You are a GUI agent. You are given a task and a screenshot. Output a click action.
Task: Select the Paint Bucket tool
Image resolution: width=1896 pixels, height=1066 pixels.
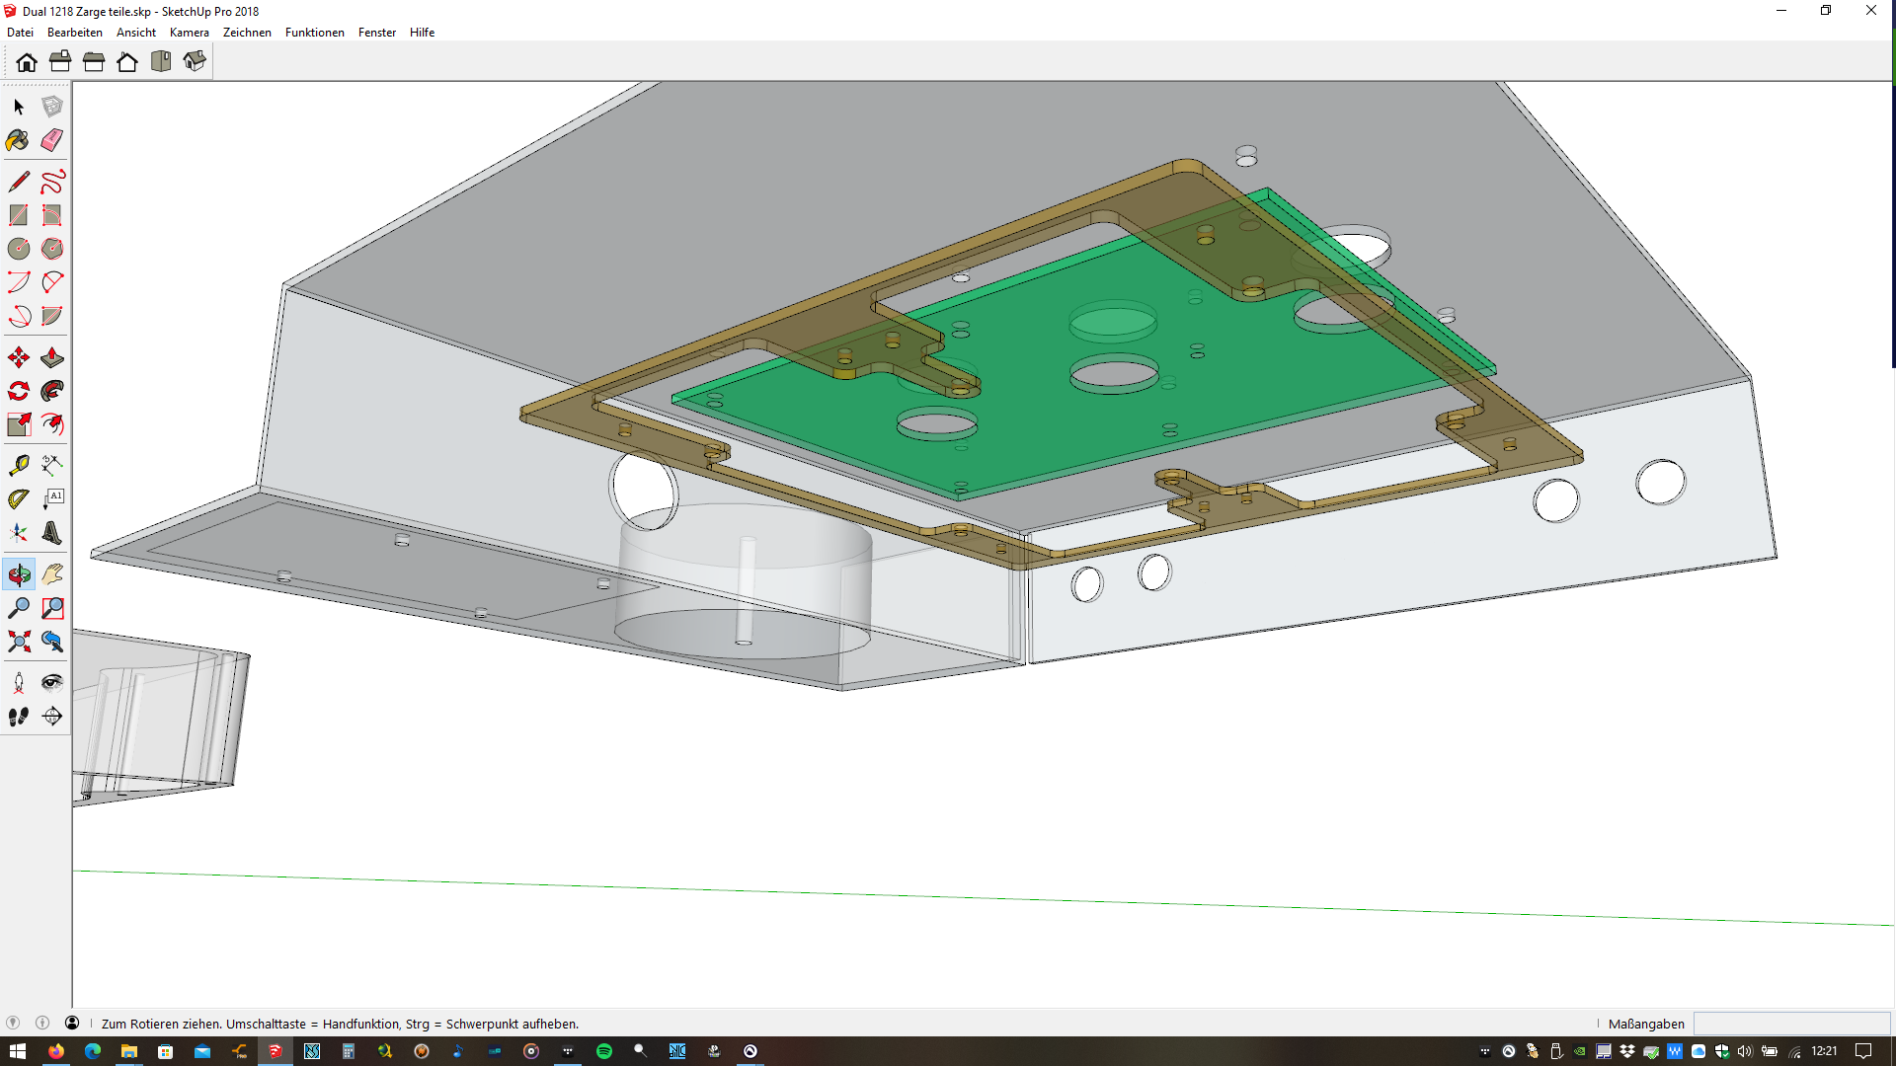(x=18, y=140)
